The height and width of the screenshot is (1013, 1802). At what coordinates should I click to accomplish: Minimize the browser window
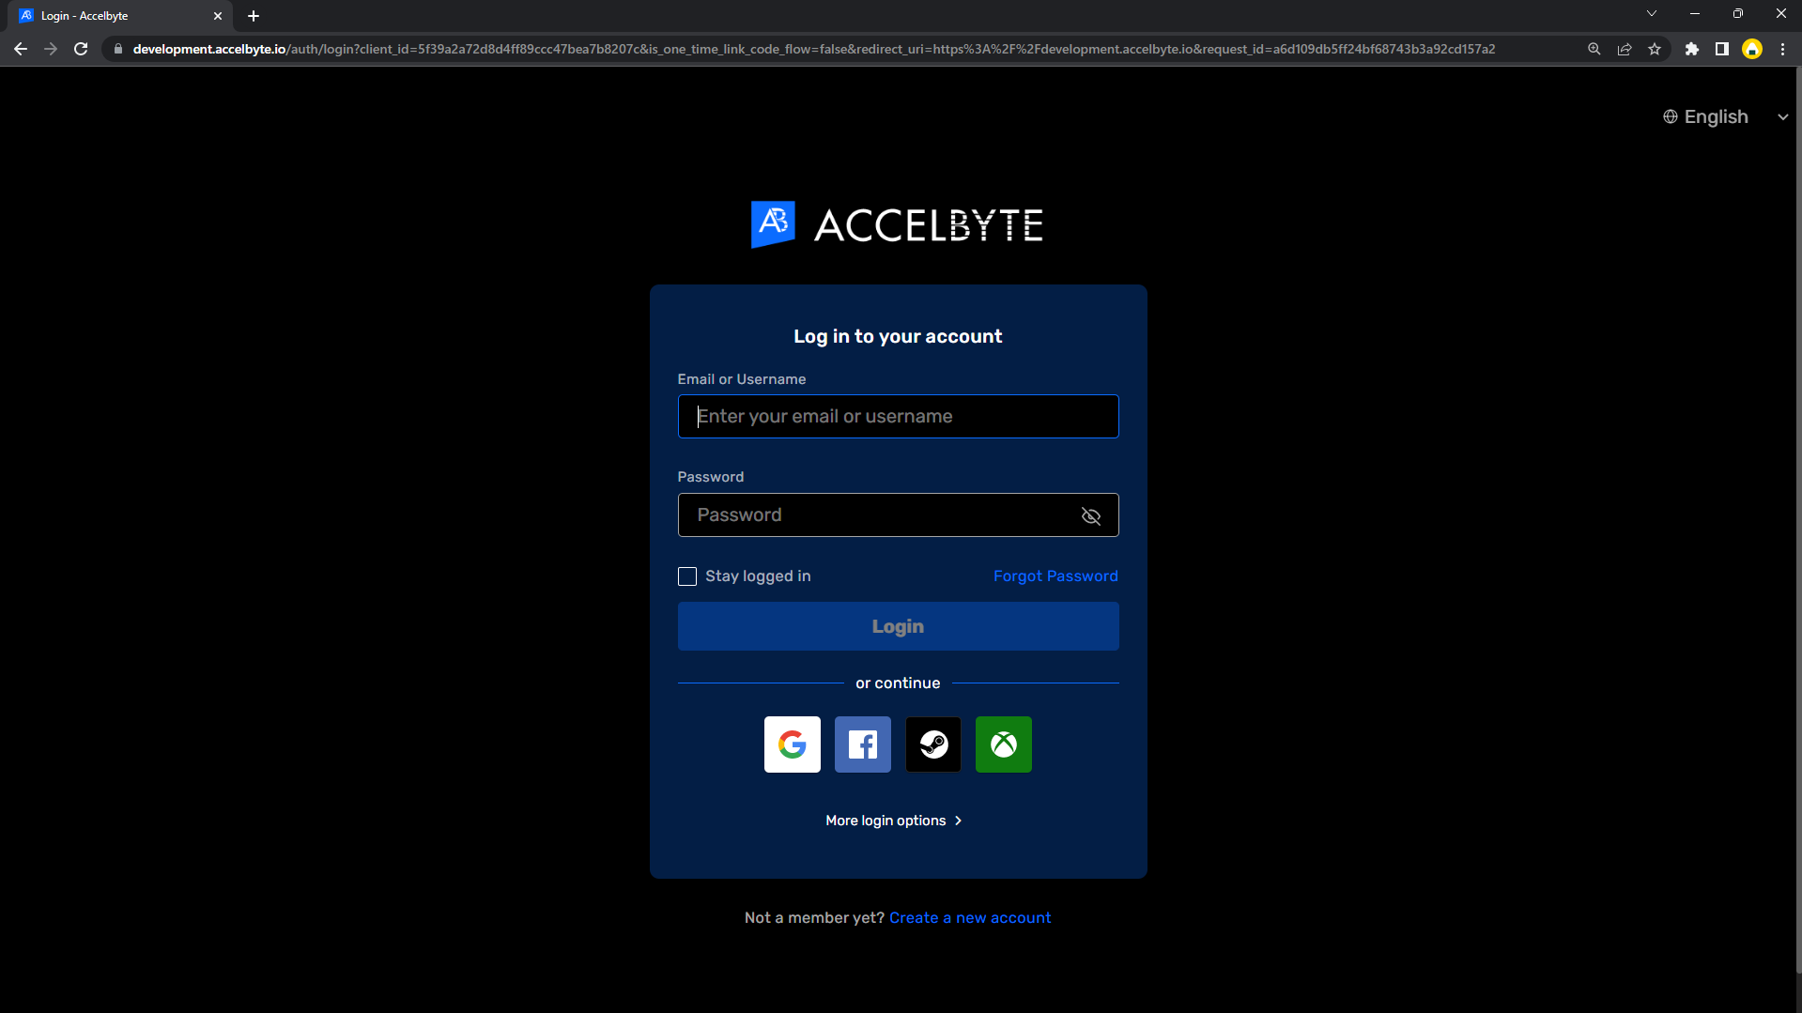1694,13
